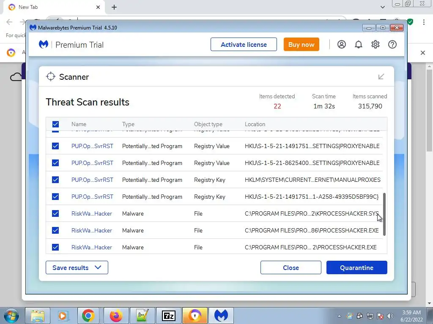Click the Windows Start orb
Viewport: 433px width, 324px height.
(11, 316)
